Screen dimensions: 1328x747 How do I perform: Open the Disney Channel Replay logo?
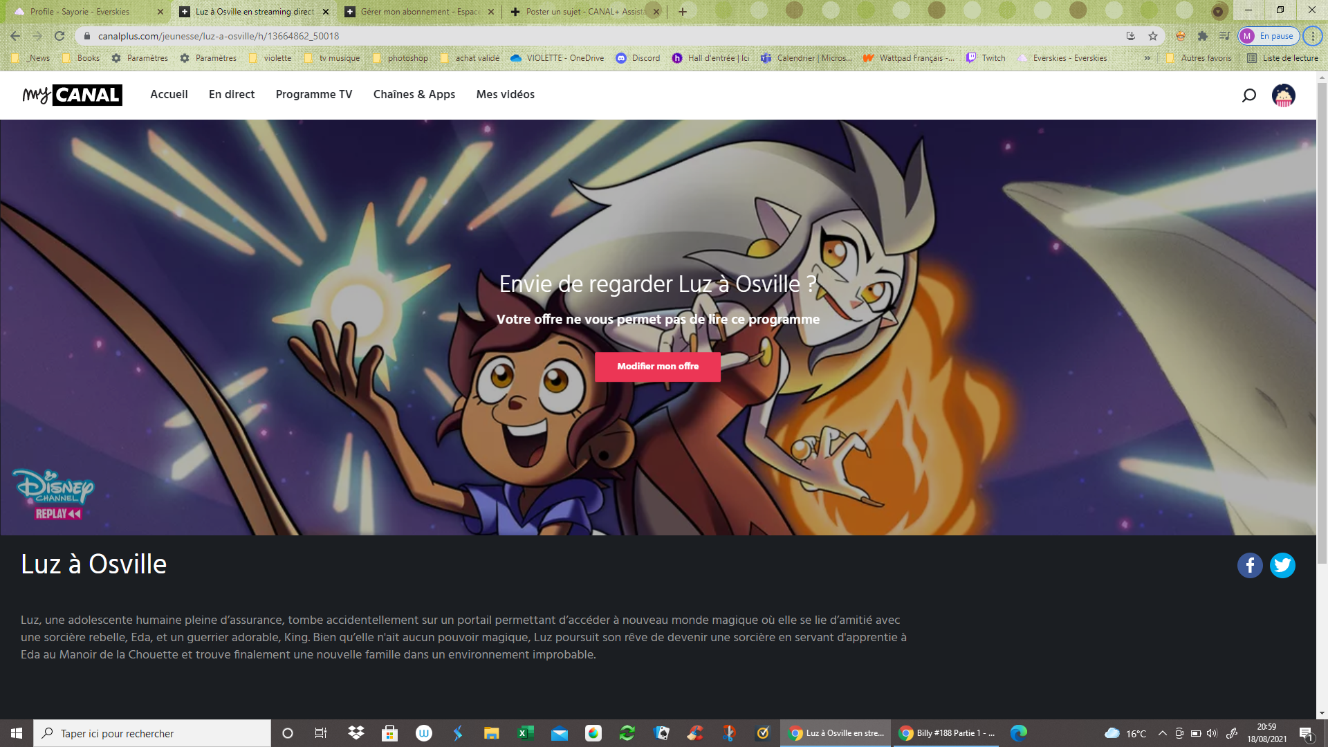[x=53, y=495]
